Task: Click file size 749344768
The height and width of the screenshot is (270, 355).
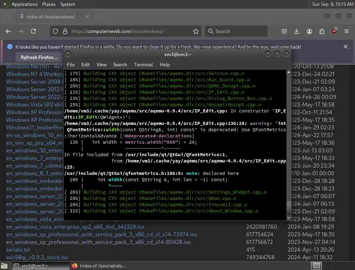Action: pos(260,257)
